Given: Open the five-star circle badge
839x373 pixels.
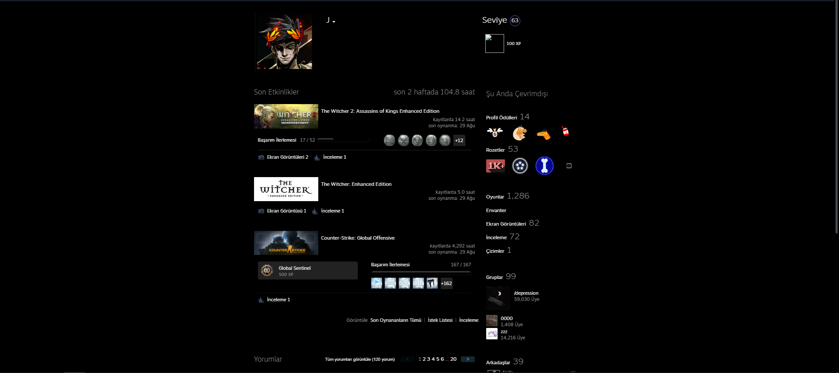Looking at the screenshot, I should (520, 166).
